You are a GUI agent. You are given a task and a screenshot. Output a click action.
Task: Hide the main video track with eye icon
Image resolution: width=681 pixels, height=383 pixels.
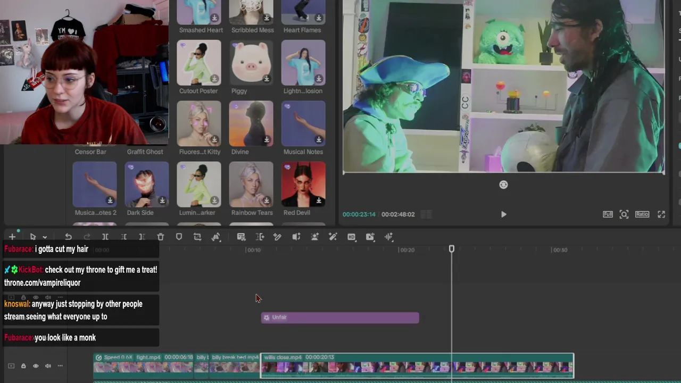pyautogui.click(x=36, y=366)
